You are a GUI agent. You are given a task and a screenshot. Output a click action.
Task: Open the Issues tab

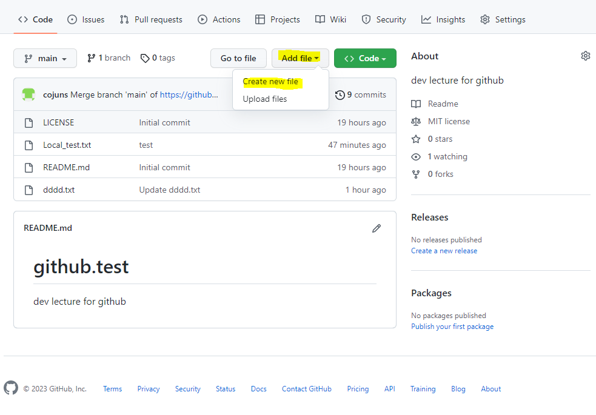click(x=86, y=19)
